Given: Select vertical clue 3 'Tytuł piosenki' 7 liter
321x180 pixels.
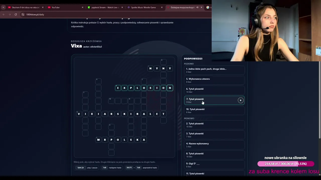Looking at the screenshot, I should [214, 135].
